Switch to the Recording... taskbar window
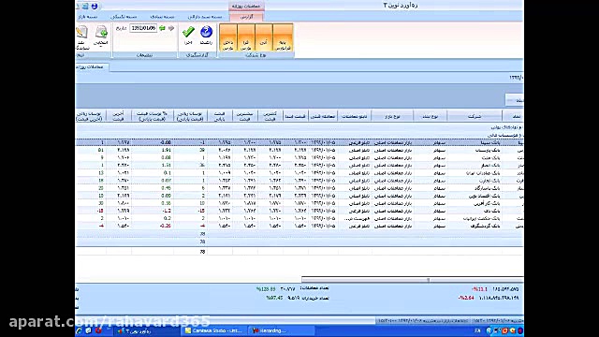 point(282,330)
